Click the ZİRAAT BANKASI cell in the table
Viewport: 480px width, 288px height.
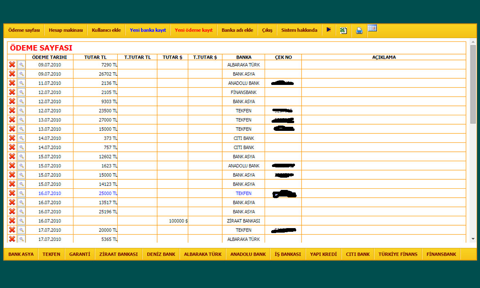point(244,221)
